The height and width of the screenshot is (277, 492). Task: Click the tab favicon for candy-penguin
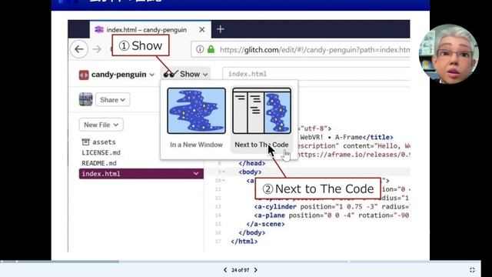click(x=99, y=29)
